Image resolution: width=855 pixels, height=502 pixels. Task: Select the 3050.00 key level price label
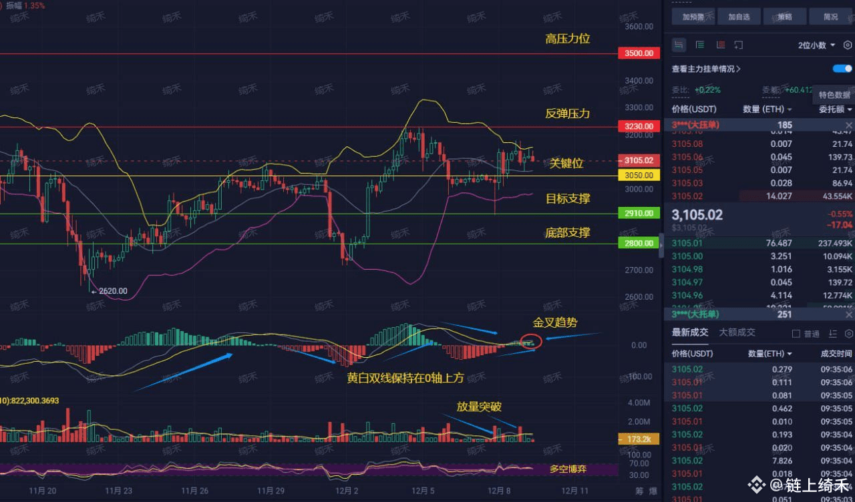point(639,175)
